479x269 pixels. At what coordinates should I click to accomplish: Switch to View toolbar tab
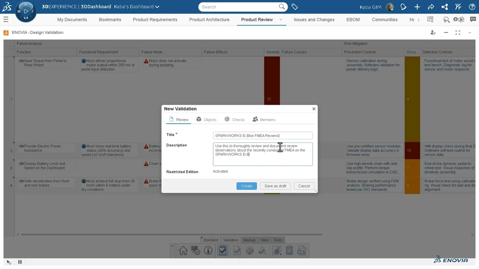[264, 240]
